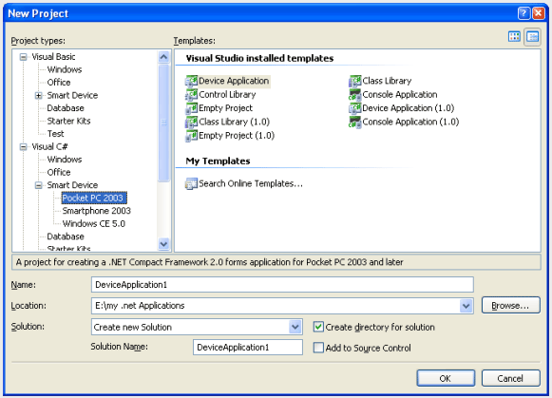This screenshot has width=552, height=398.
Task: Select Office under Visual Basic
Action: (x=59, y=83)
